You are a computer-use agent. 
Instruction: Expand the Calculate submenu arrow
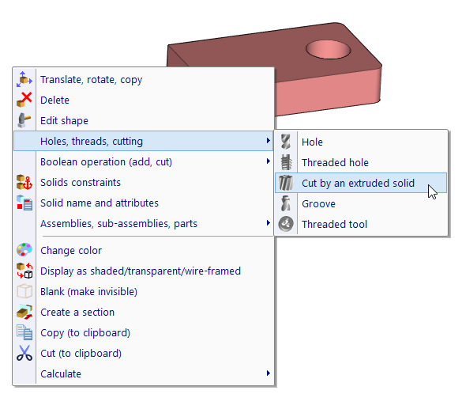click(268, 373)
